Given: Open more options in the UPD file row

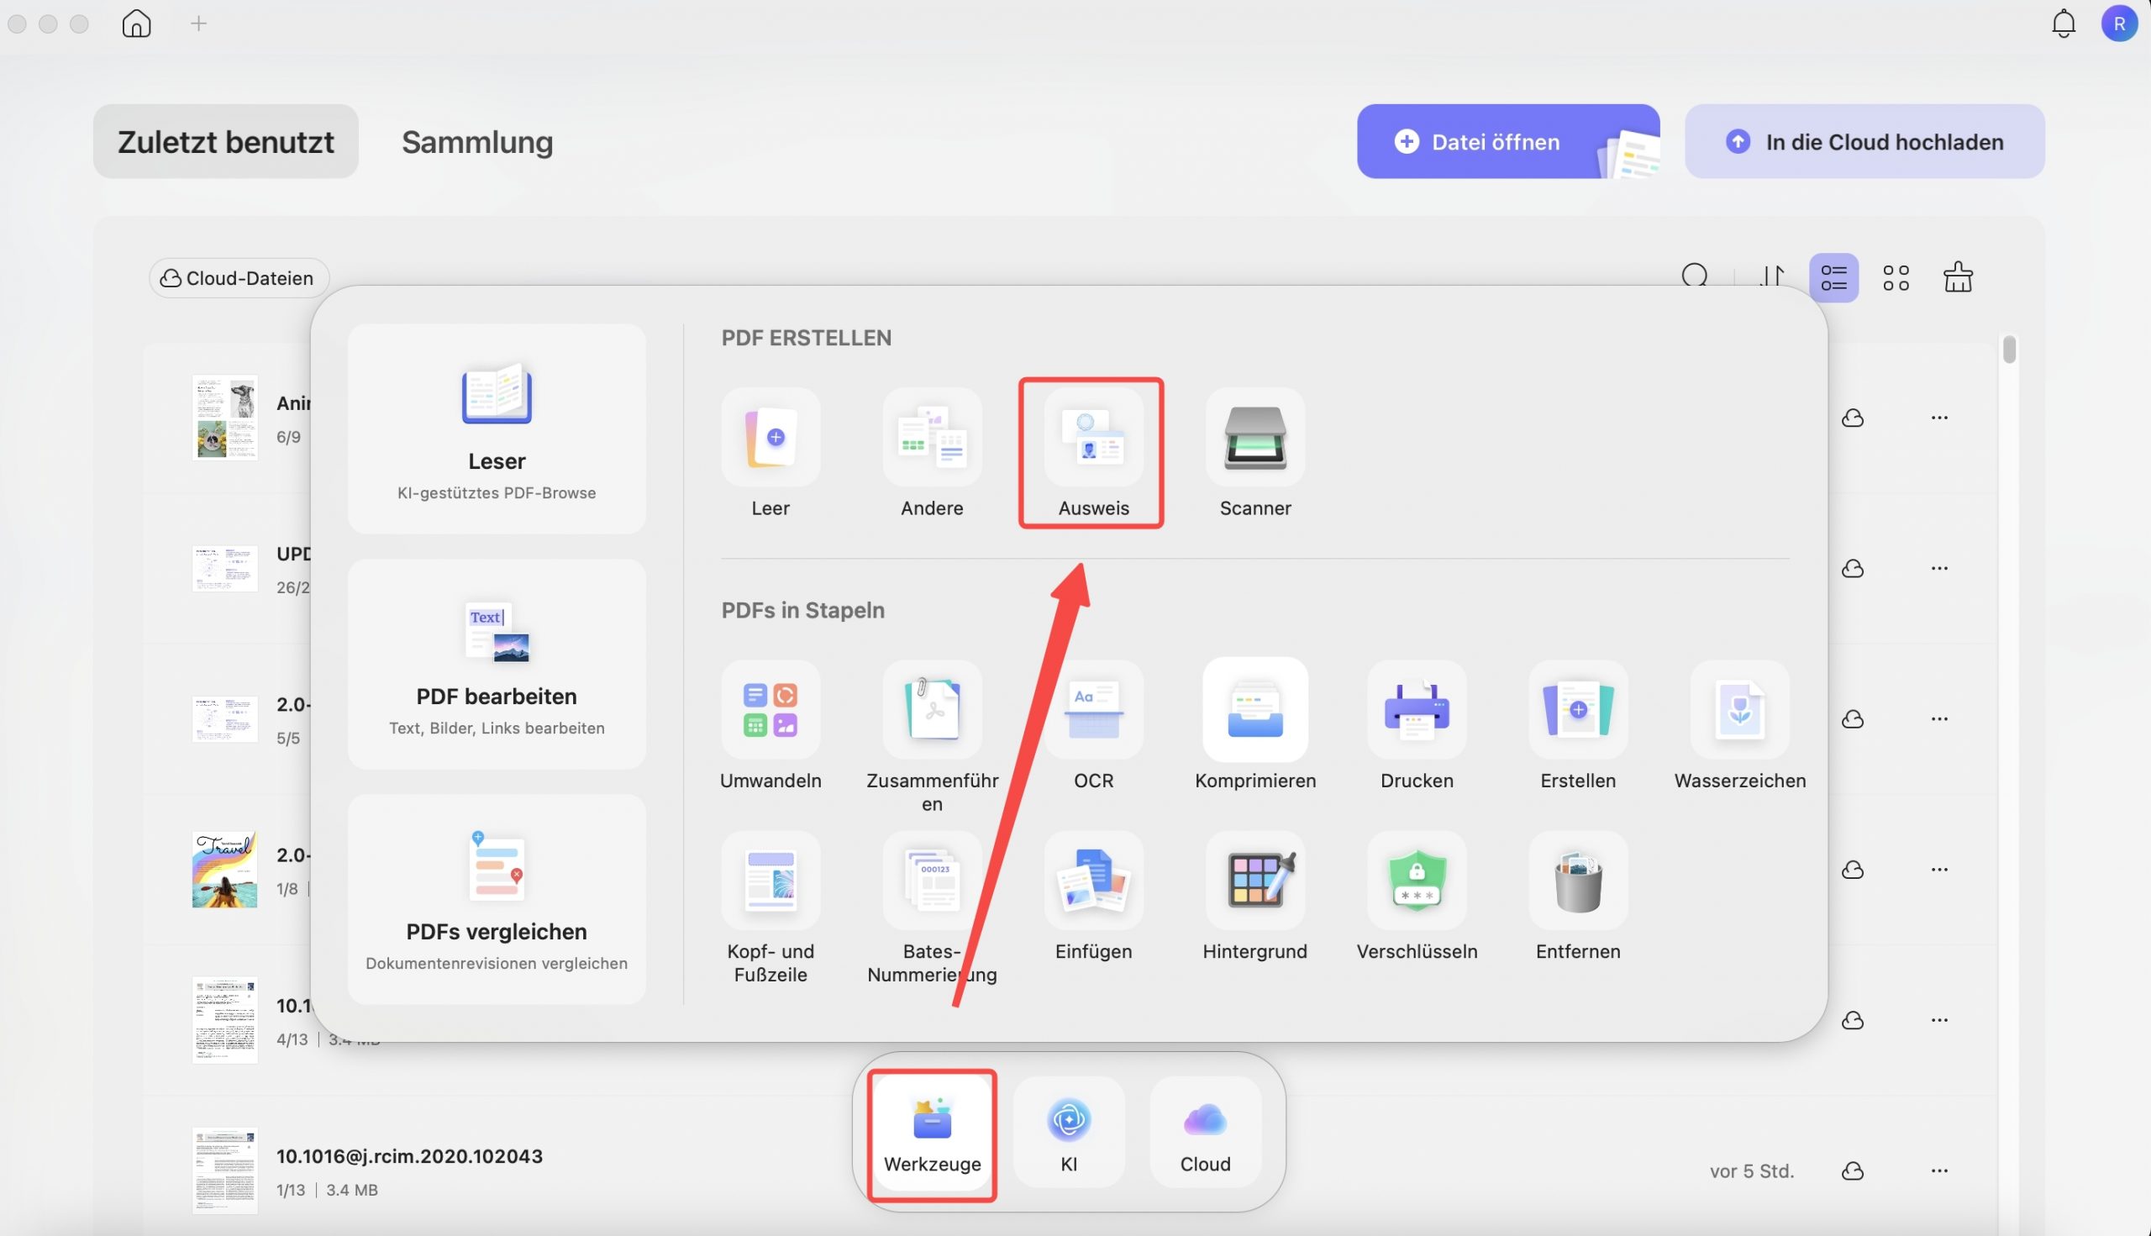Looking at the screenshot, I should point(1938,568).
